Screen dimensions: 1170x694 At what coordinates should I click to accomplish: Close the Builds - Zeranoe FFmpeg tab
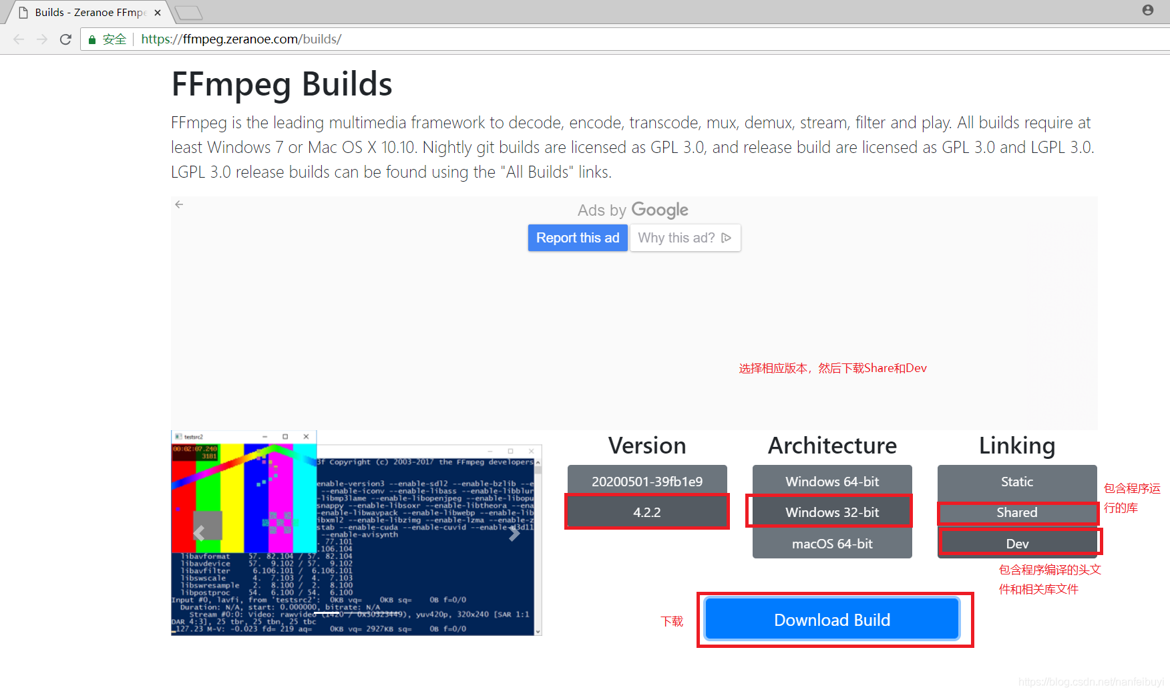(158, 13)
